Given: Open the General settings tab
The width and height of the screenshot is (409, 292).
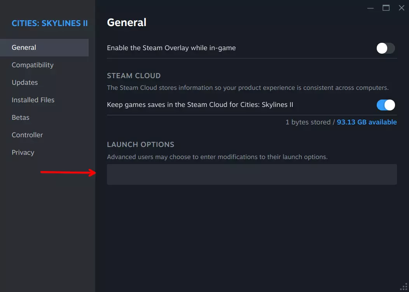Looking at the screenshot, I should tap(24, 47).
